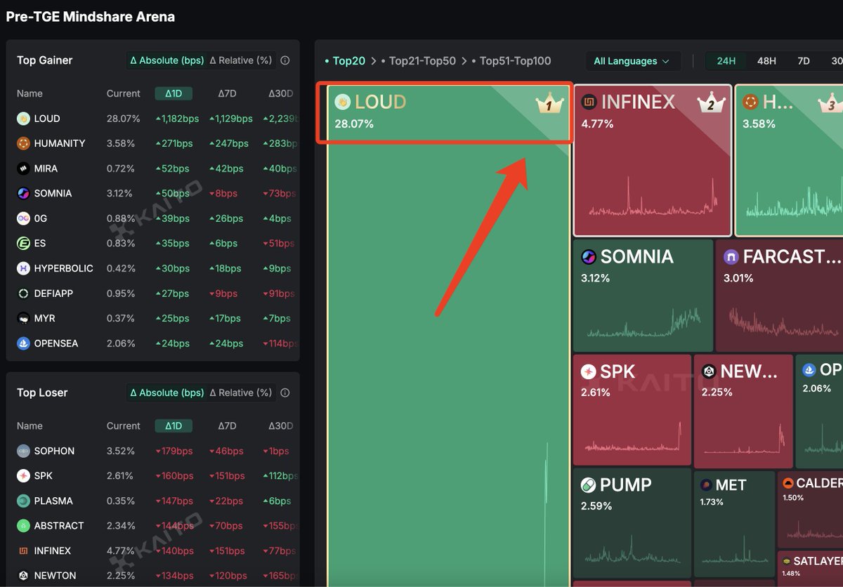
Task: Open HYPERBOLIC project name link
Action: (64, 268)
